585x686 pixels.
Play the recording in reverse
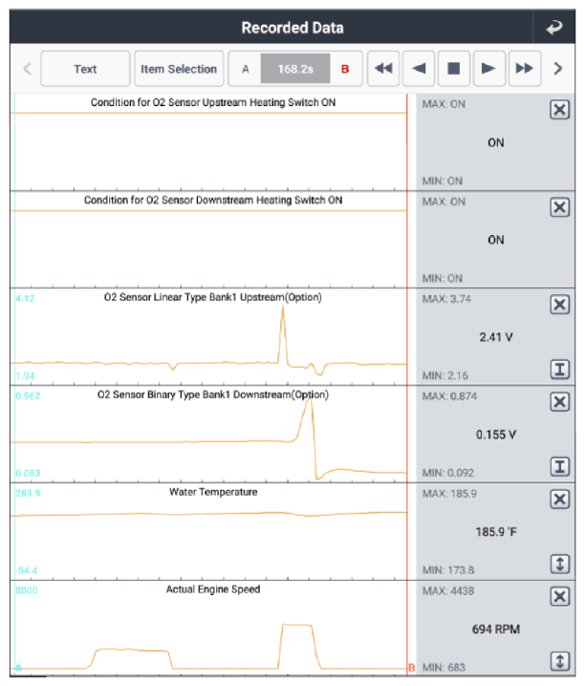point(419,69)
